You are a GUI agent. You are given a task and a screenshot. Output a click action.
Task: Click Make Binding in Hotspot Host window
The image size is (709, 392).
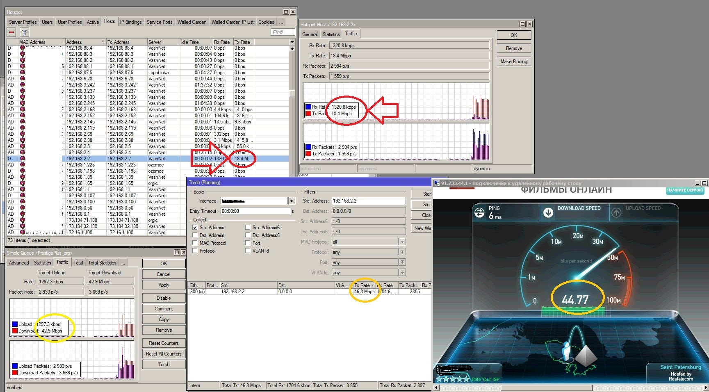514,62
